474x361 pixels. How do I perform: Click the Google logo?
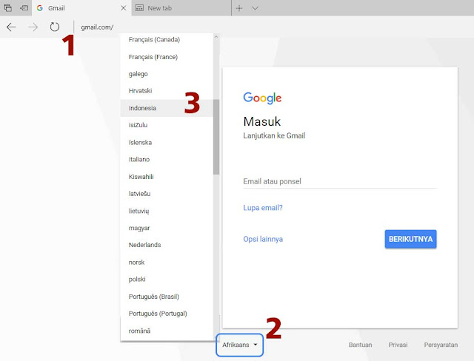[x=262, y=98]
